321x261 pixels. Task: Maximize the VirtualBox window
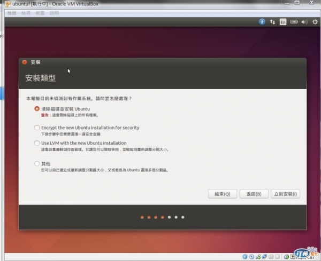tap(297, 3)
